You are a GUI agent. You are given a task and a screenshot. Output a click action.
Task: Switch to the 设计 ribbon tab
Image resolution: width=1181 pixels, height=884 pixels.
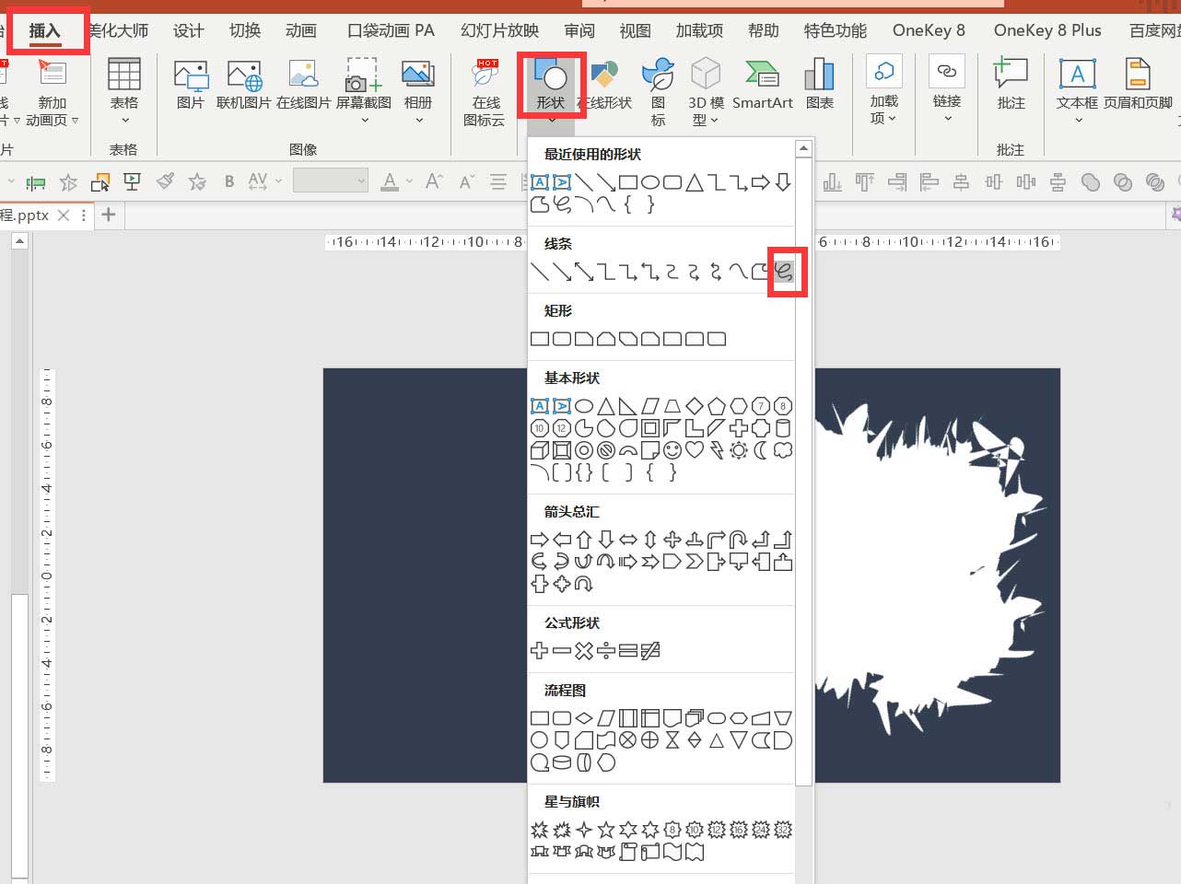(189, 30)
